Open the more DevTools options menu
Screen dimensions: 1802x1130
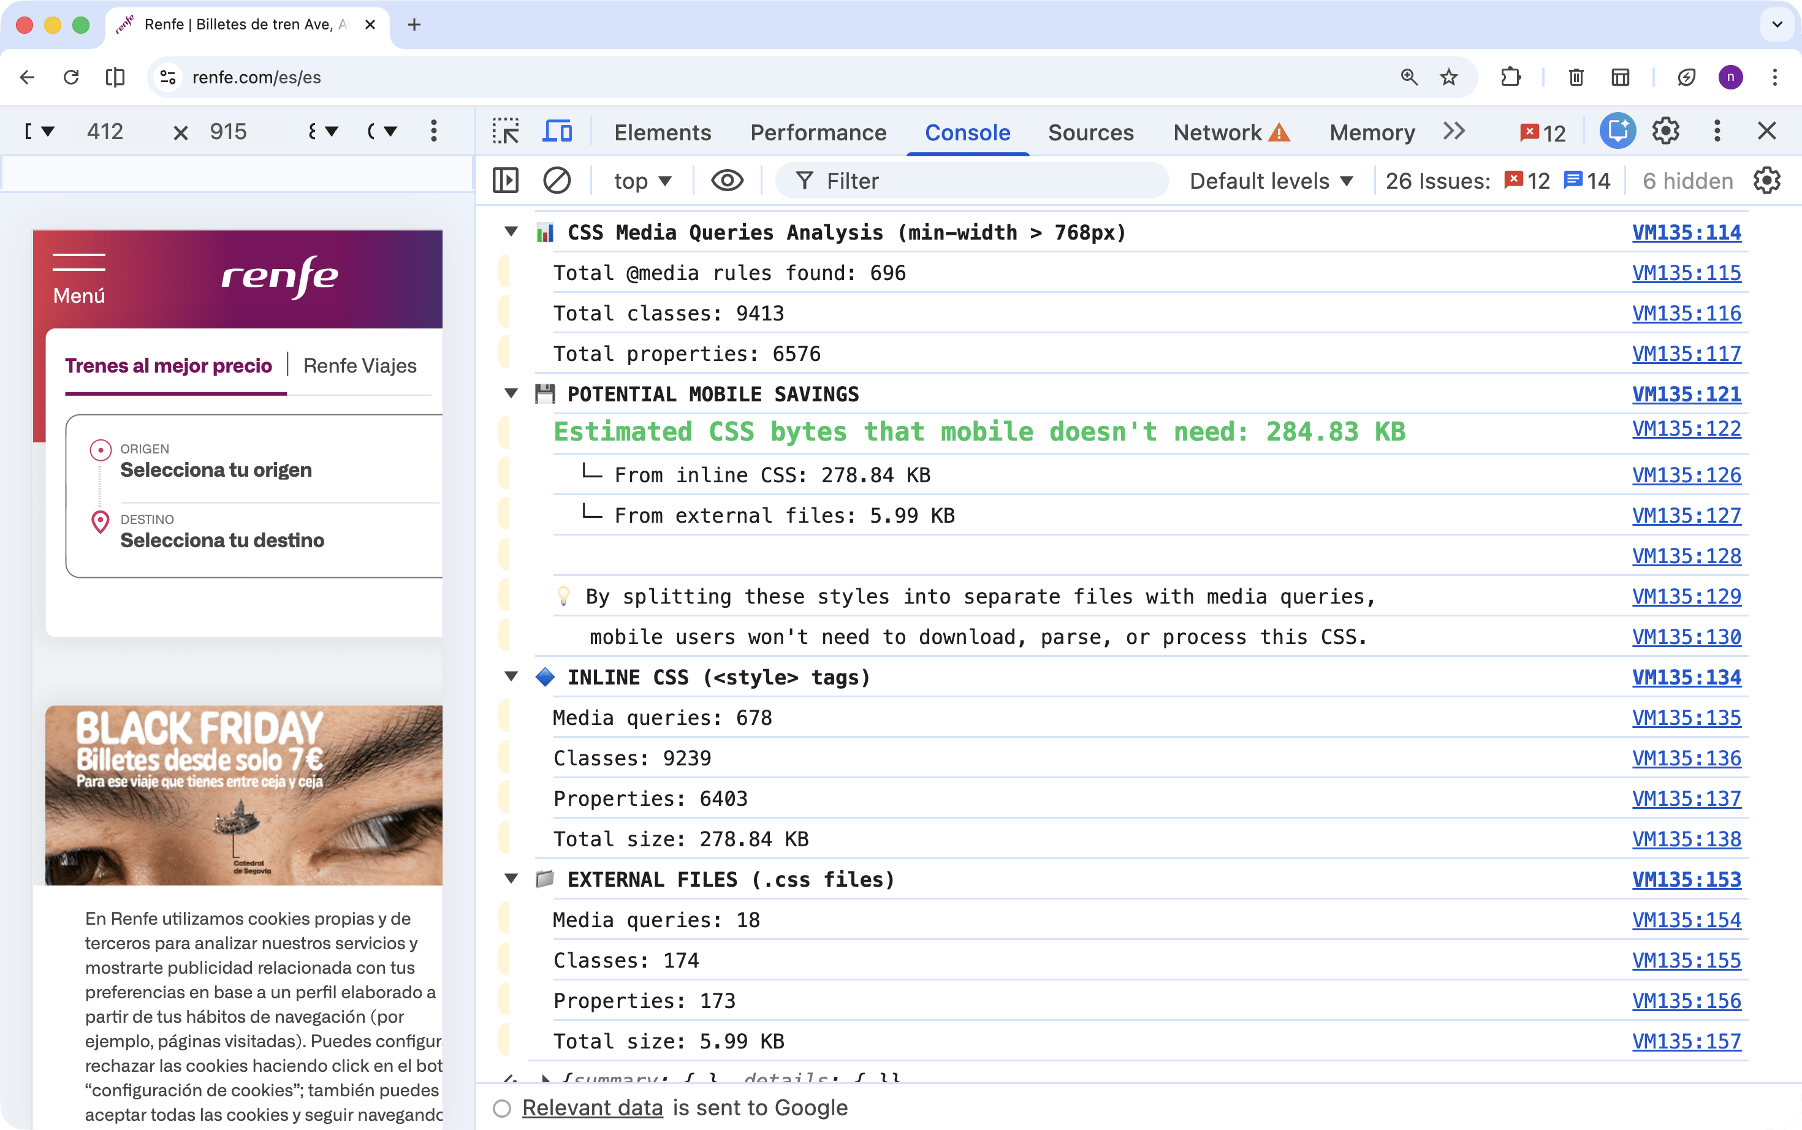1717,132
